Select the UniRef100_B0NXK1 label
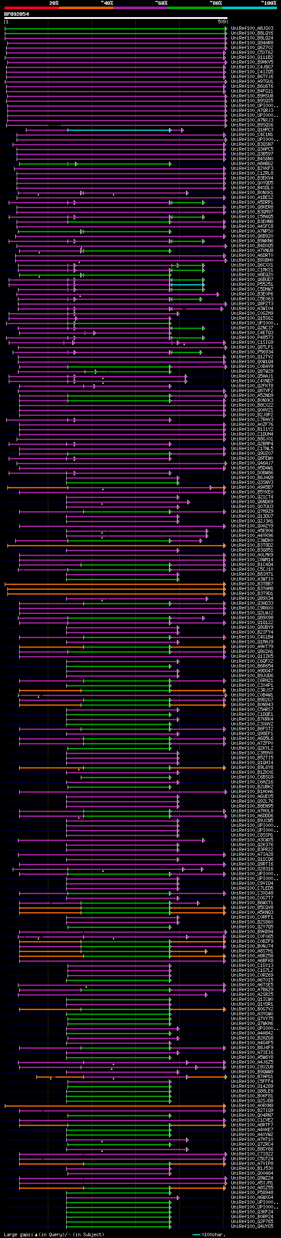This screenshot has width=281, height=1238. click(252, 193)
